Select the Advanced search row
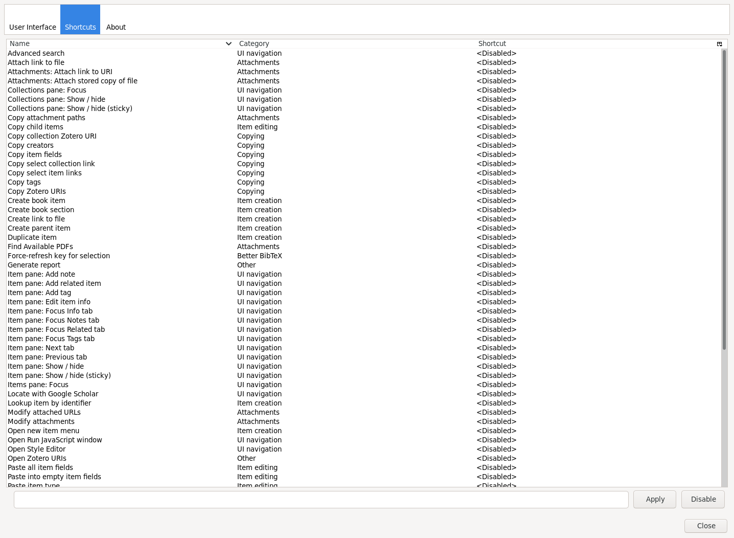 coord(363,53)
